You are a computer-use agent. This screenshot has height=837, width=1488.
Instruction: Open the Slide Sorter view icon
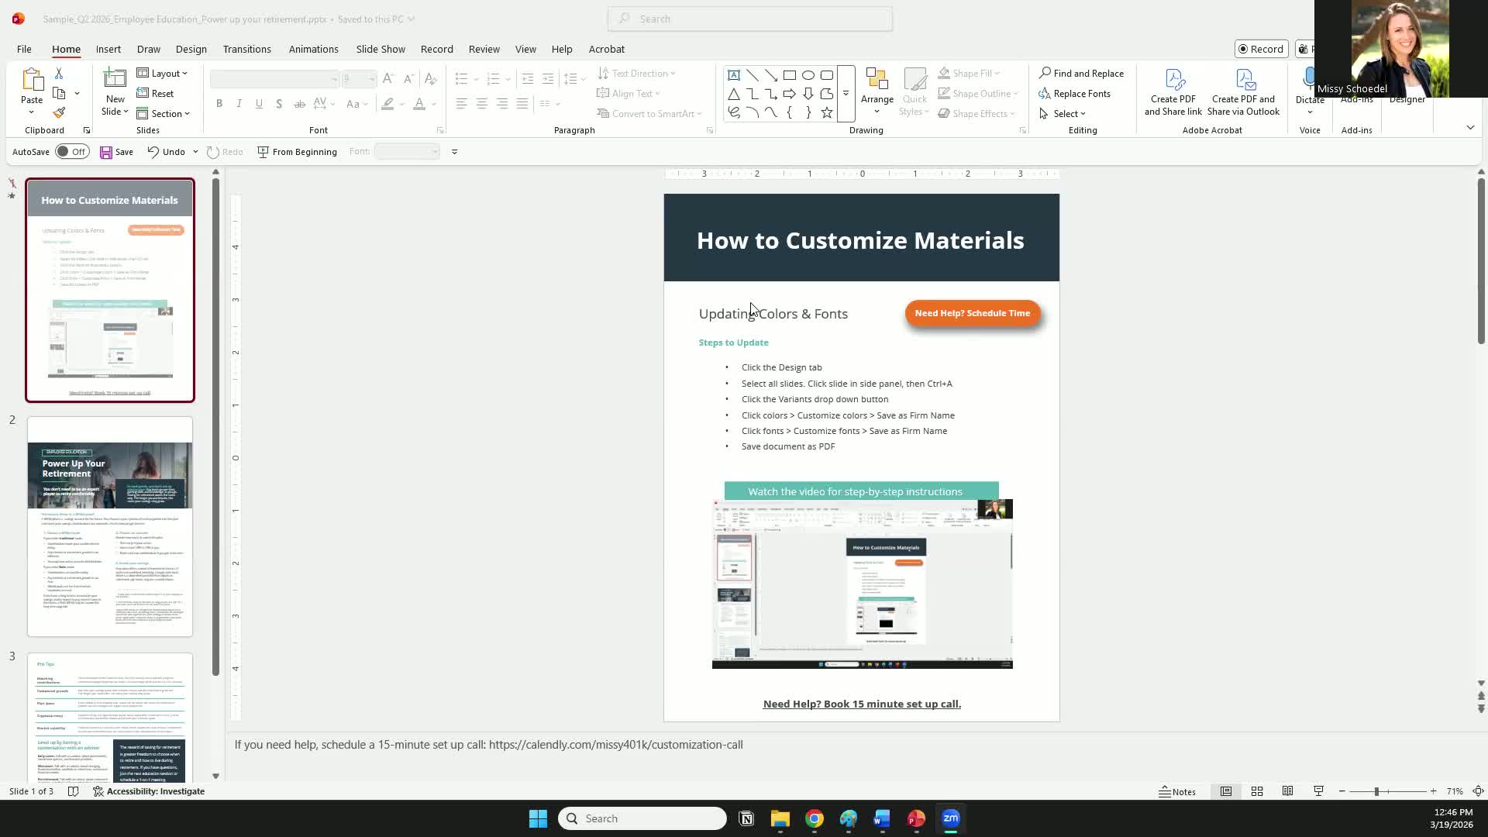coord(1257,791)
